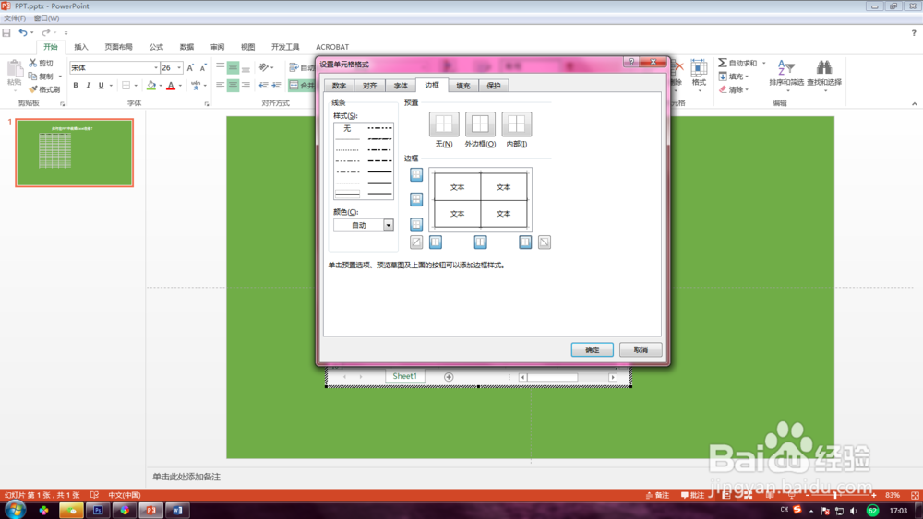Open the font name 宋体 dropdown
The width and height of the screenshot is (923, 519).
pos(155,68)
